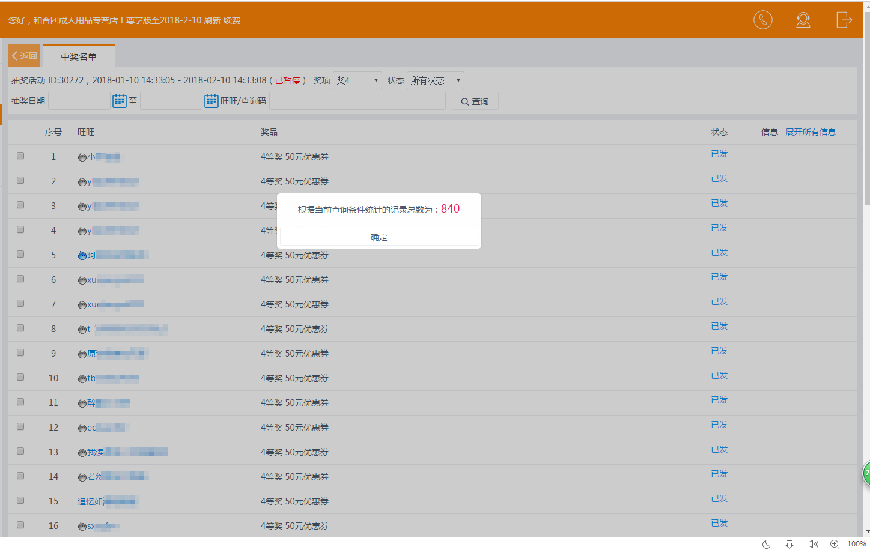870x550 pixels.
Task: Tick the checkbox for row 1
Action: pos(20,156)
